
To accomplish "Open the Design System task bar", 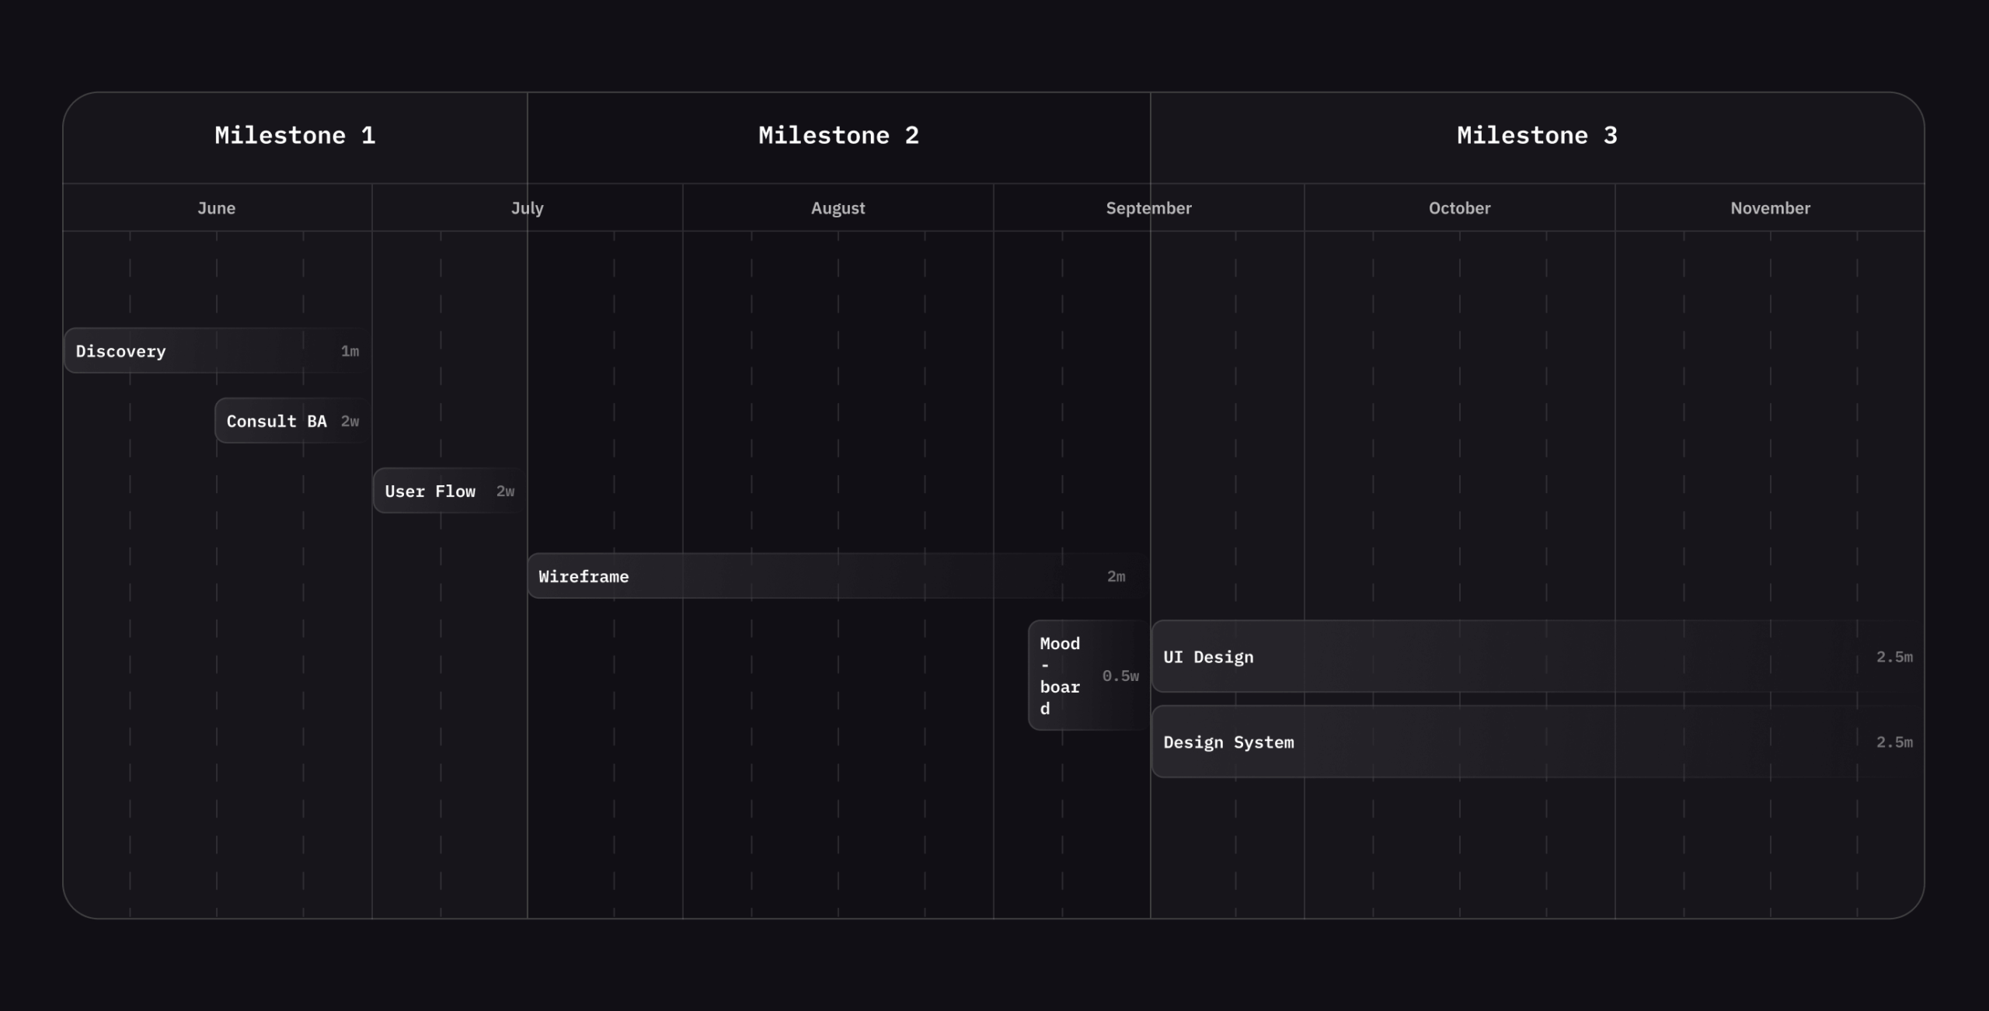I will [x=1538, y=742].
